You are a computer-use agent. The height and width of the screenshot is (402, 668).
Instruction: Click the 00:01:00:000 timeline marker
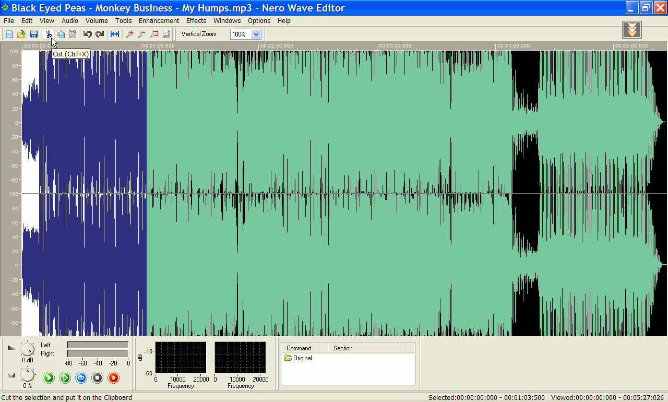point(158,46)
